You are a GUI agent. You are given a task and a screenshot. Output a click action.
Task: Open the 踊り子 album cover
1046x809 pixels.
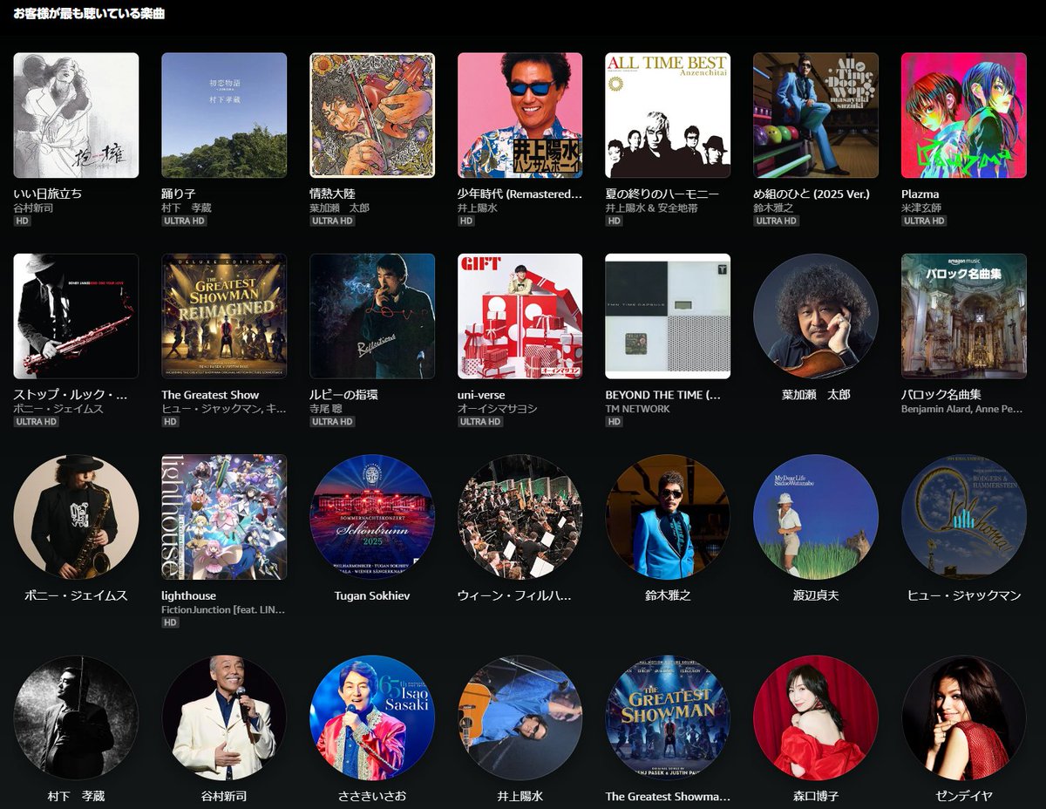coord(224,115)
